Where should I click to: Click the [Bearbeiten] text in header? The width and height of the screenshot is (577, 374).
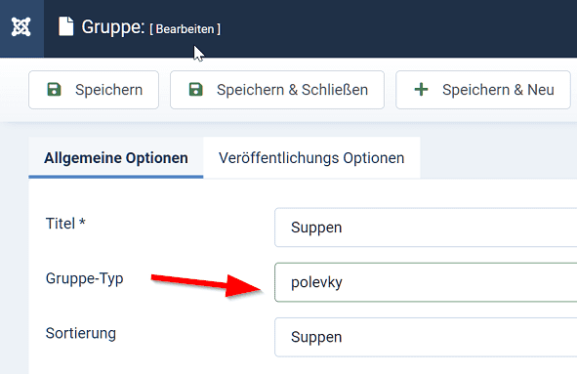pos(185,29)
